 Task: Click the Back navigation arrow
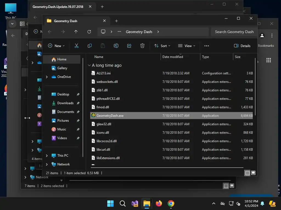(50, 32)
